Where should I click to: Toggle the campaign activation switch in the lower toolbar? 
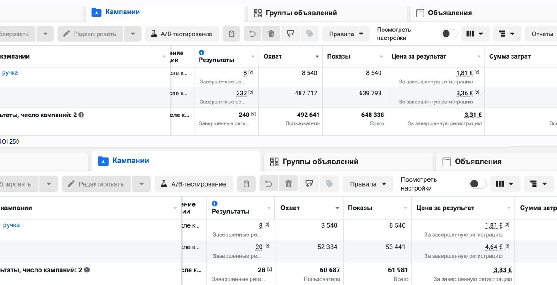pyautogui.click(x=479, y=183)
